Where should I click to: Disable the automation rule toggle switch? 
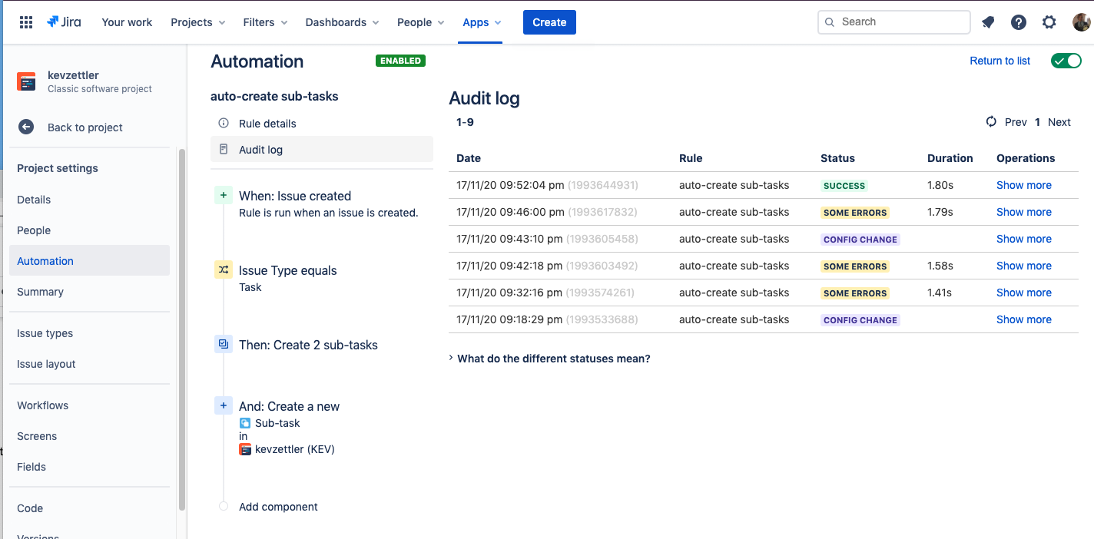(1066, 60)
